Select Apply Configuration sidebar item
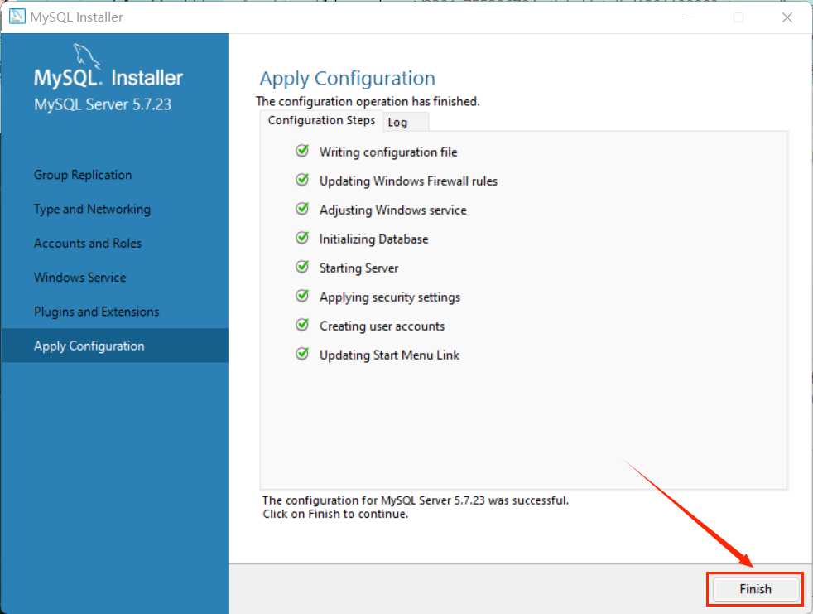 click(114, 346)
